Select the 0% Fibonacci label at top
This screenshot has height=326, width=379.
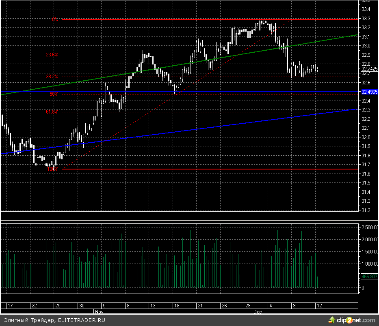click(55, 19)
